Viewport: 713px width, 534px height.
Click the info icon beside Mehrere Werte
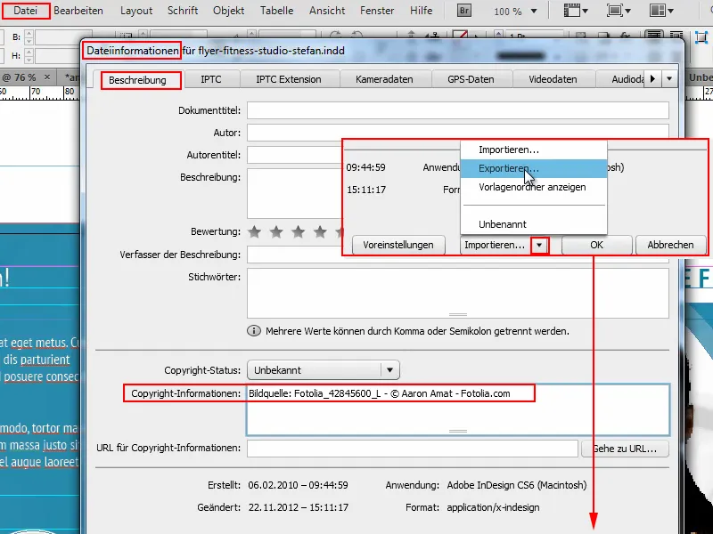pos(254,330)
